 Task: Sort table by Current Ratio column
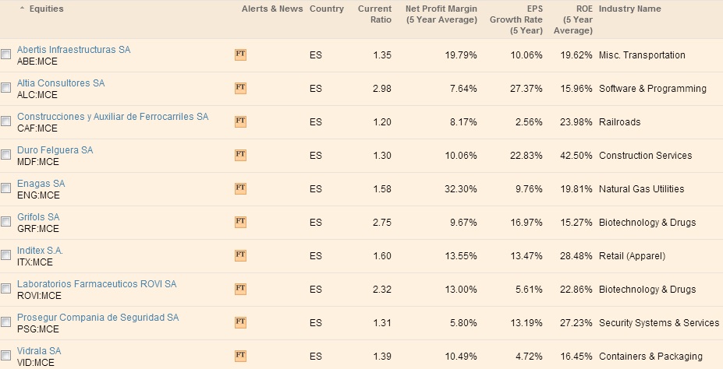[374, 14]
